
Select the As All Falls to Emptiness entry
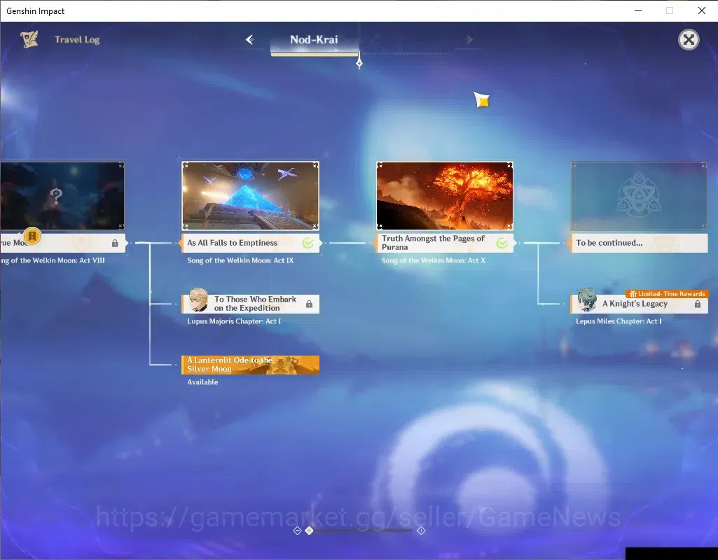pyautogui.click(x=250, y=243)
